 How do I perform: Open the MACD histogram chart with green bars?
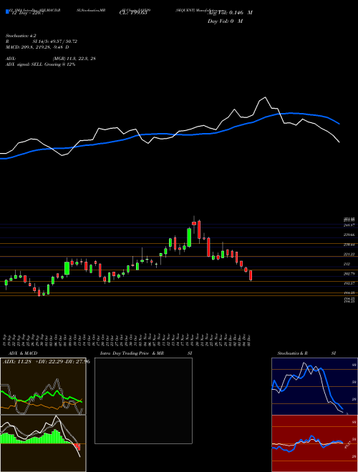(43, 443)
